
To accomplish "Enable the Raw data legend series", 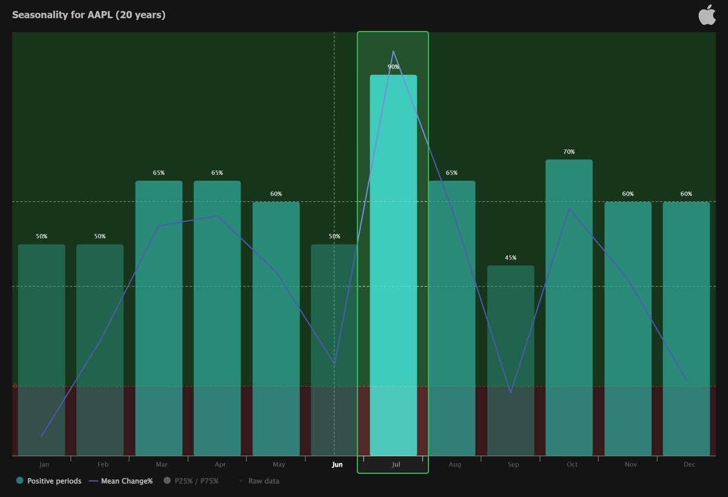I will click(x=258, y=481).
